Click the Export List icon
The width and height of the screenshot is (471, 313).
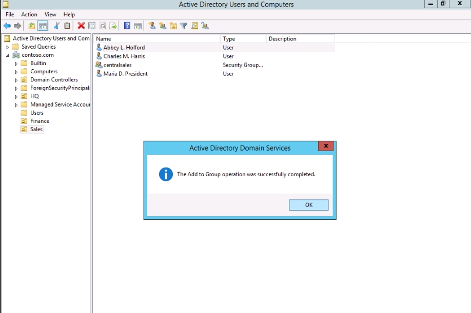[113, 26]
